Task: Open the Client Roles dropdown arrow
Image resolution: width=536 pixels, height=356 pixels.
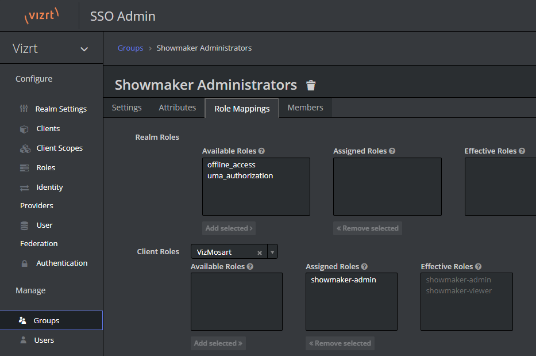Action: [272, 252]
